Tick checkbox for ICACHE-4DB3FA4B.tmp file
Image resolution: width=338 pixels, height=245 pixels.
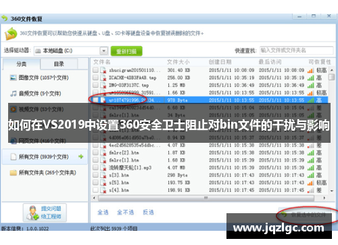[x=95, y=78]
